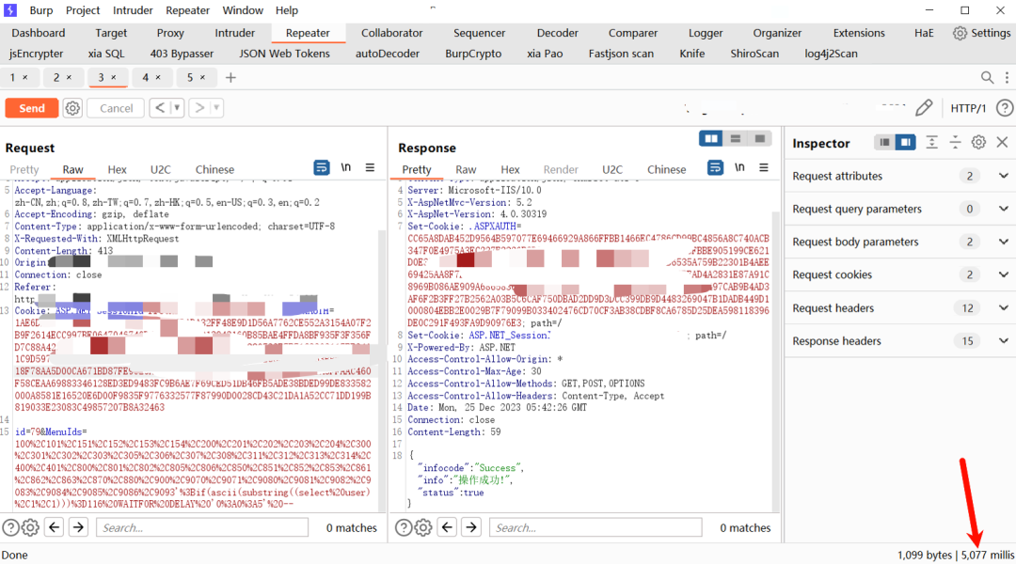Open the Request search settings gear
This screenshot has width=1016, height=564.
click(x=30, y=527)
